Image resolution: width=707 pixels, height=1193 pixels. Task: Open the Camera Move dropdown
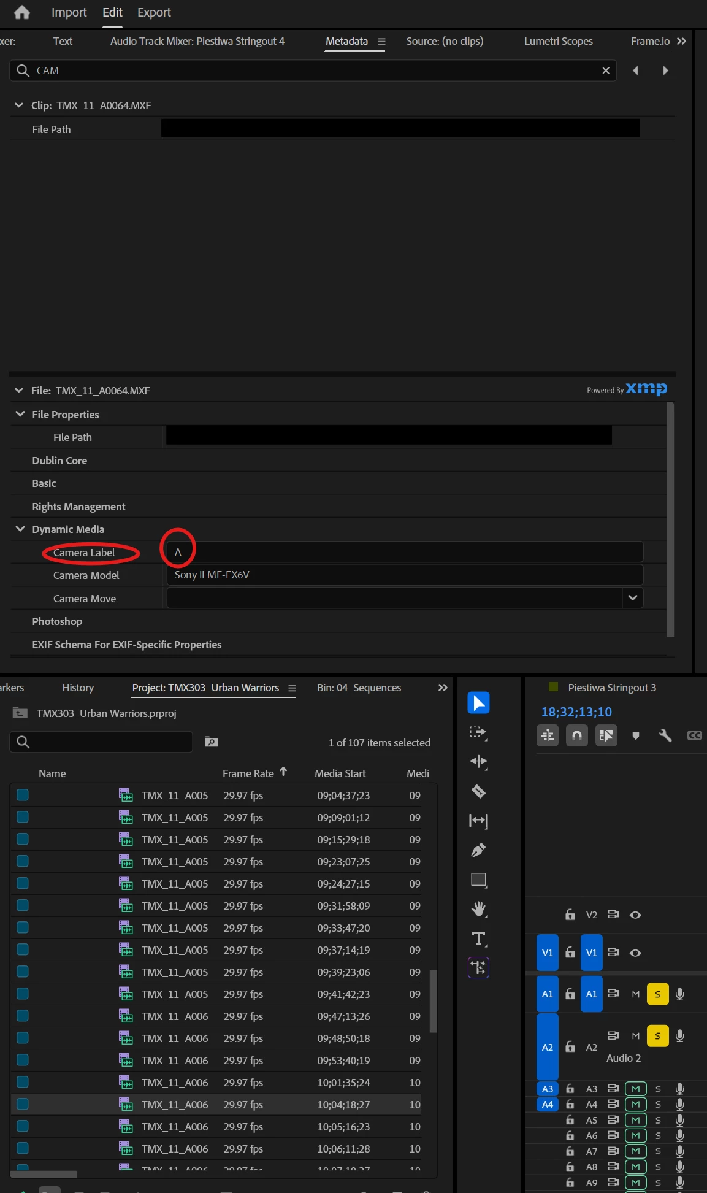(x=633, y=597)
